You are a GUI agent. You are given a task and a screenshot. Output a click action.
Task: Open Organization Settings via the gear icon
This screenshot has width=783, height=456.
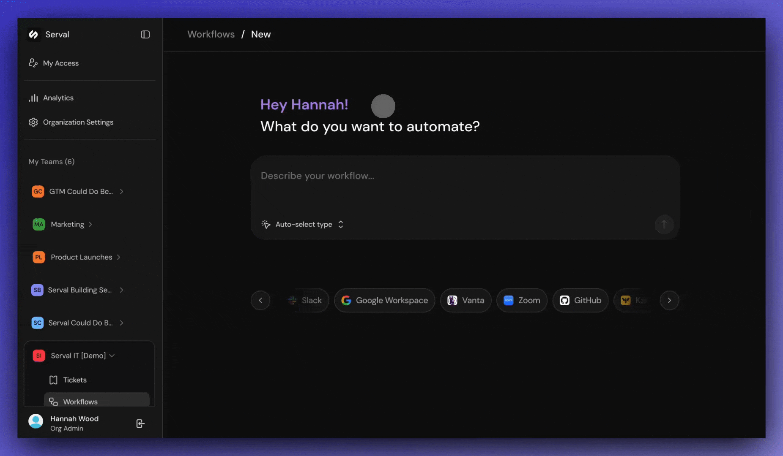(33, 122)
